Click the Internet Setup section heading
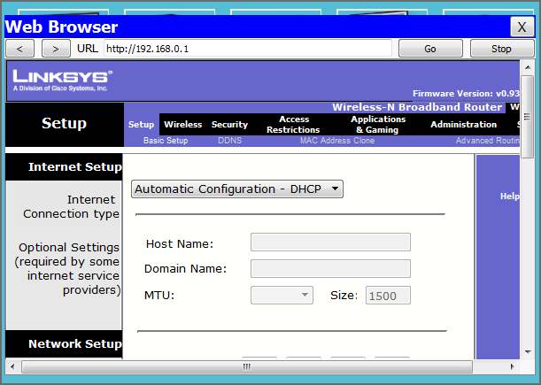The image size is (541, 385). [x=75, y=167]
